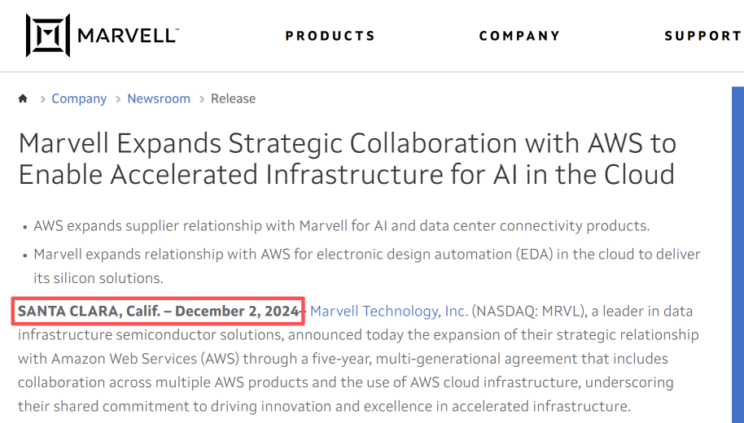Click the Marvell logo icon
This screenshot has width=744, height=423.
pyautogui.click(x=48, y=36)
